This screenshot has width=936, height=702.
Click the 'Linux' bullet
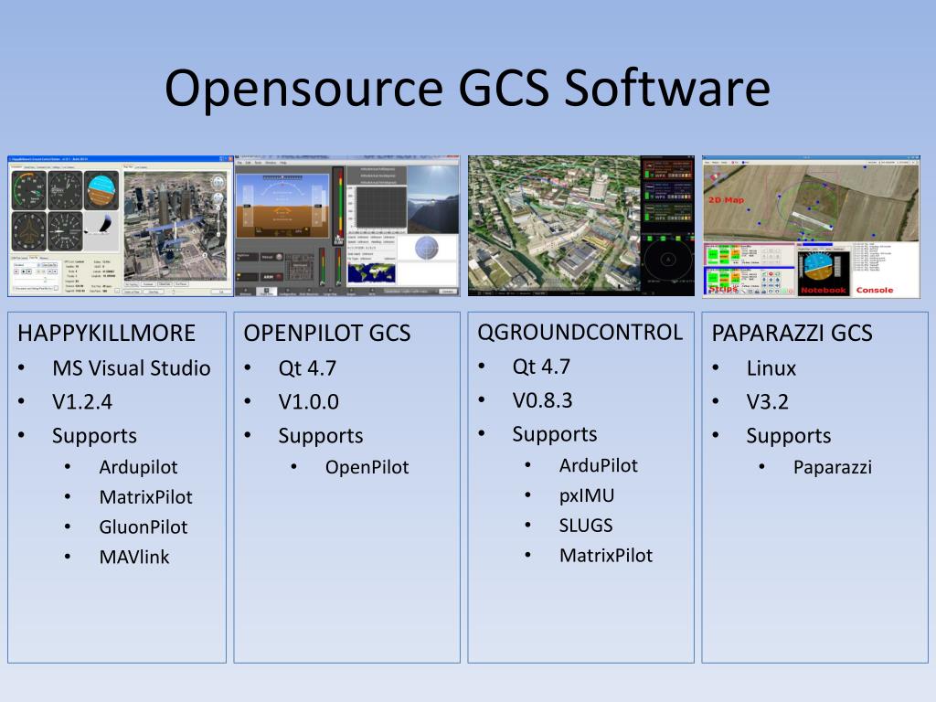click(x=771, y=368)
